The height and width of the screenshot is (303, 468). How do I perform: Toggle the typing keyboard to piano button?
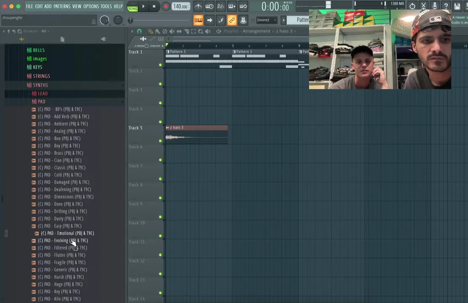coord(198,20)
